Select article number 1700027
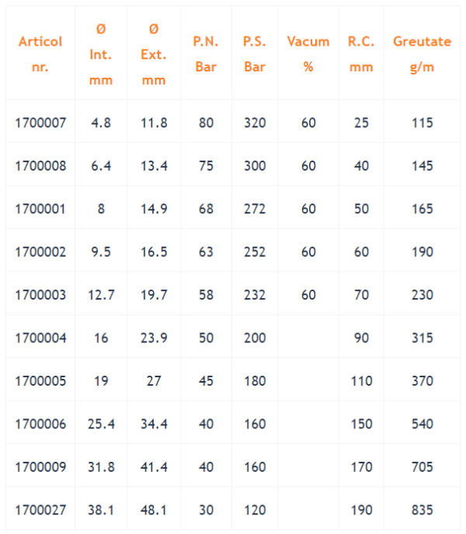 40,510
